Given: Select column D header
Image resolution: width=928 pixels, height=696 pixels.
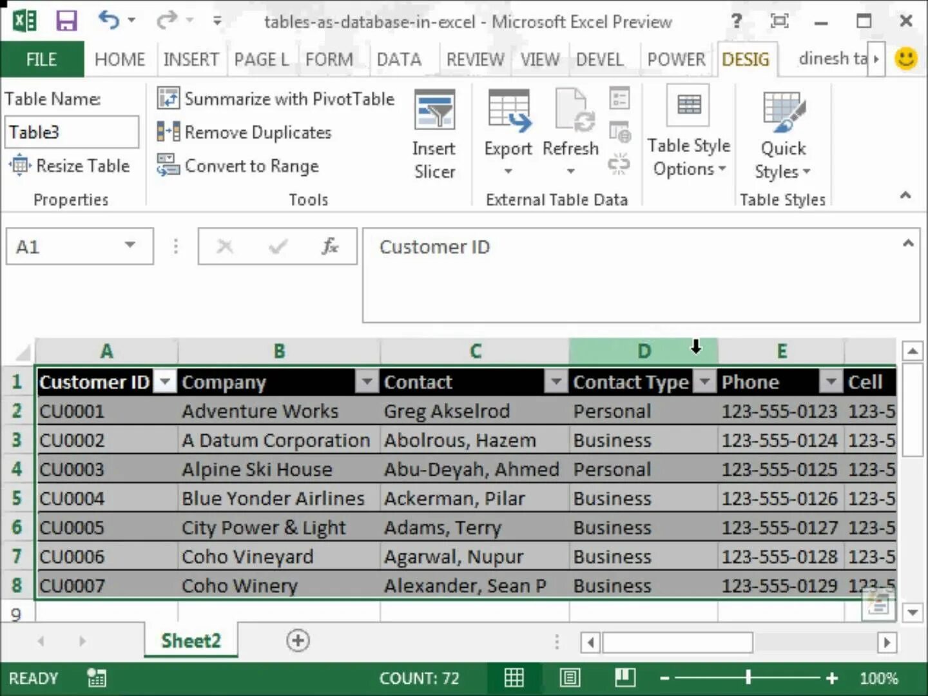Looking at the screenshot, I should (x=643, y=351).
